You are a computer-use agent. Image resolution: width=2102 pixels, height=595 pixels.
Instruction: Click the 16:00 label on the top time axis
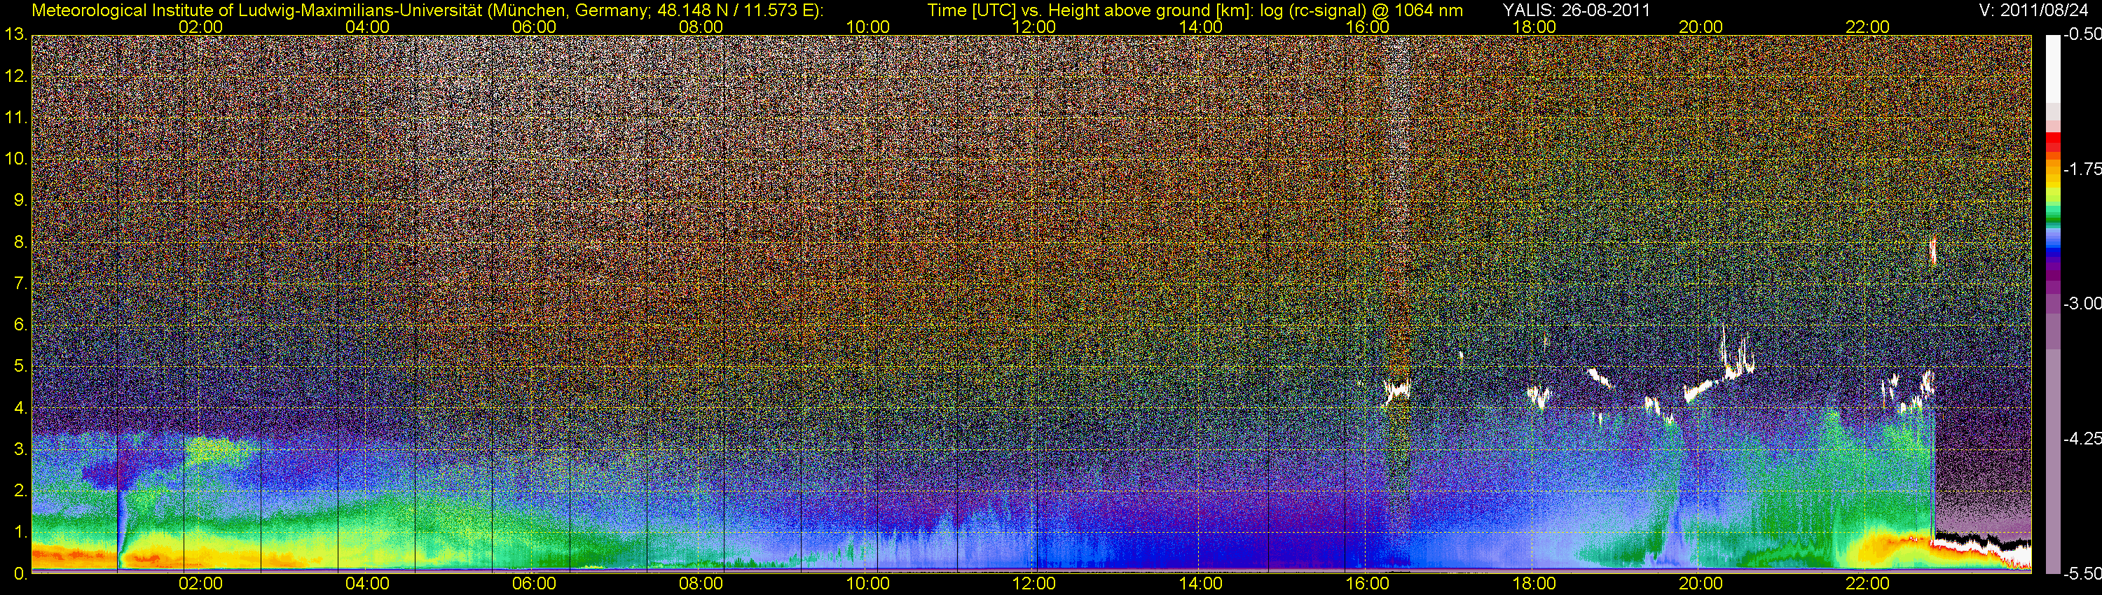[x=1368, y=27]
